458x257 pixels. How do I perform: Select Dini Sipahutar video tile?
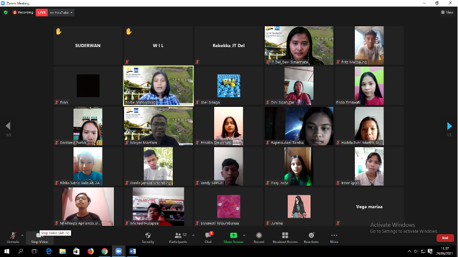coord(299,86)
